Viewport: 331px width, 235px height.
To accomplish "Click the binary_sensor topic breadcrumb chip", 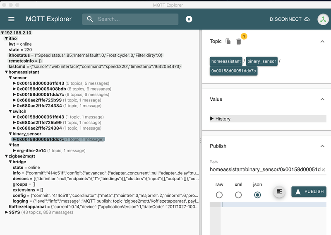I will click(x=261, y=61).
